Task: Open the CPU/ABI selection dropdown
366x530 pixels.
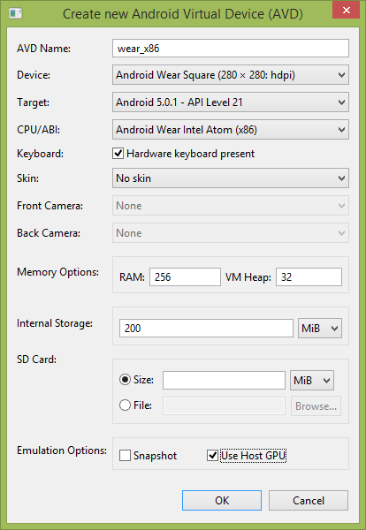Action: pyautogui.click(x=231, y=130)
